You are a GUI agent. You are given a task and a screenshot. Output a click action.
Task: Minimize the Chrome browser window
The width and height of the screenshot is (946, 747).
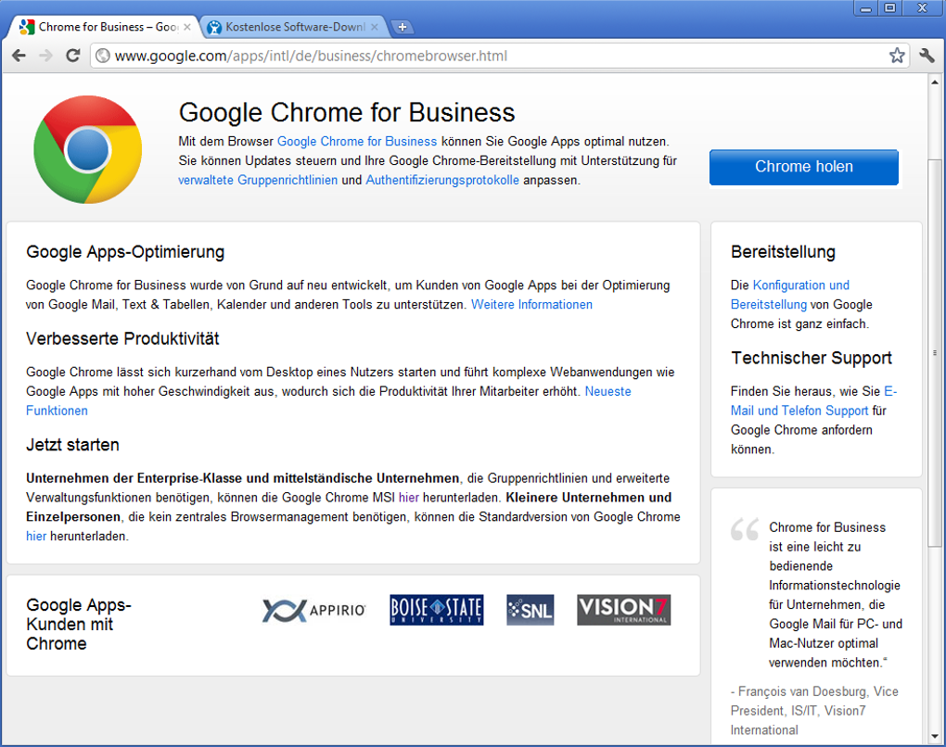[x=865, y=8]
